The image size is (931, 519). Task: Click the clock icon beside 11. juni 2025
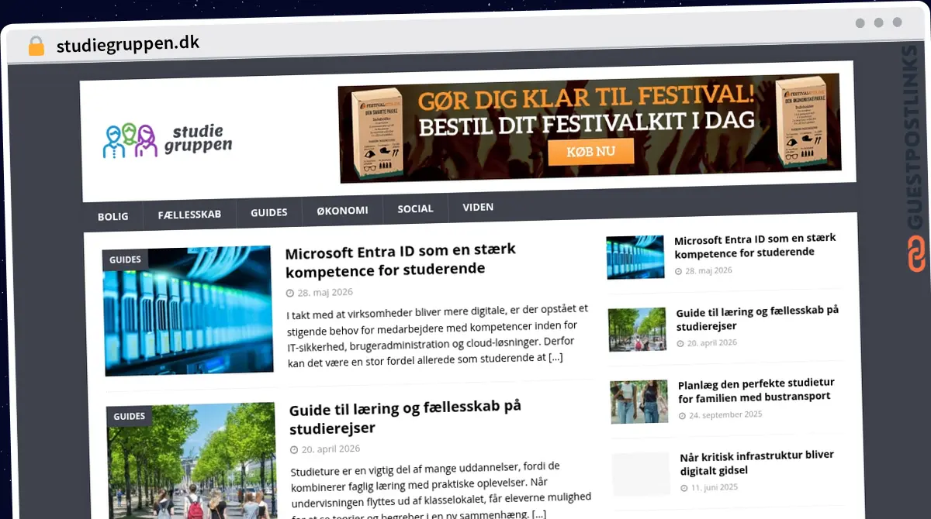(684, 488)
